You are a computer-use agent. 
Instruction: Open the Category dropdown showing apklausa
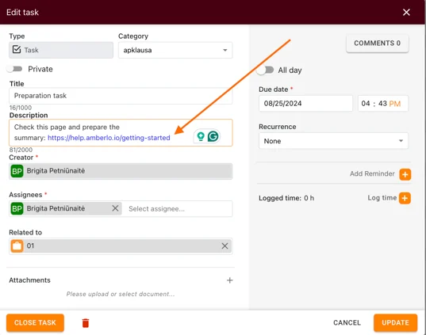coord(175,50)
